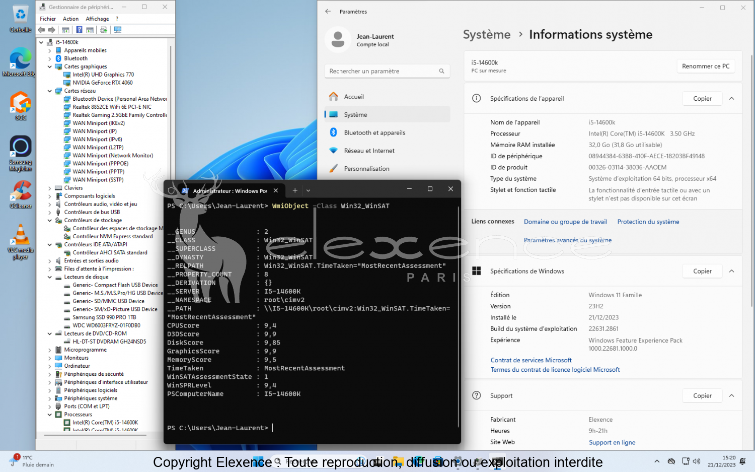Collapse the Cartes graphiques node
The image size is (755, 472).
(50, 66)
